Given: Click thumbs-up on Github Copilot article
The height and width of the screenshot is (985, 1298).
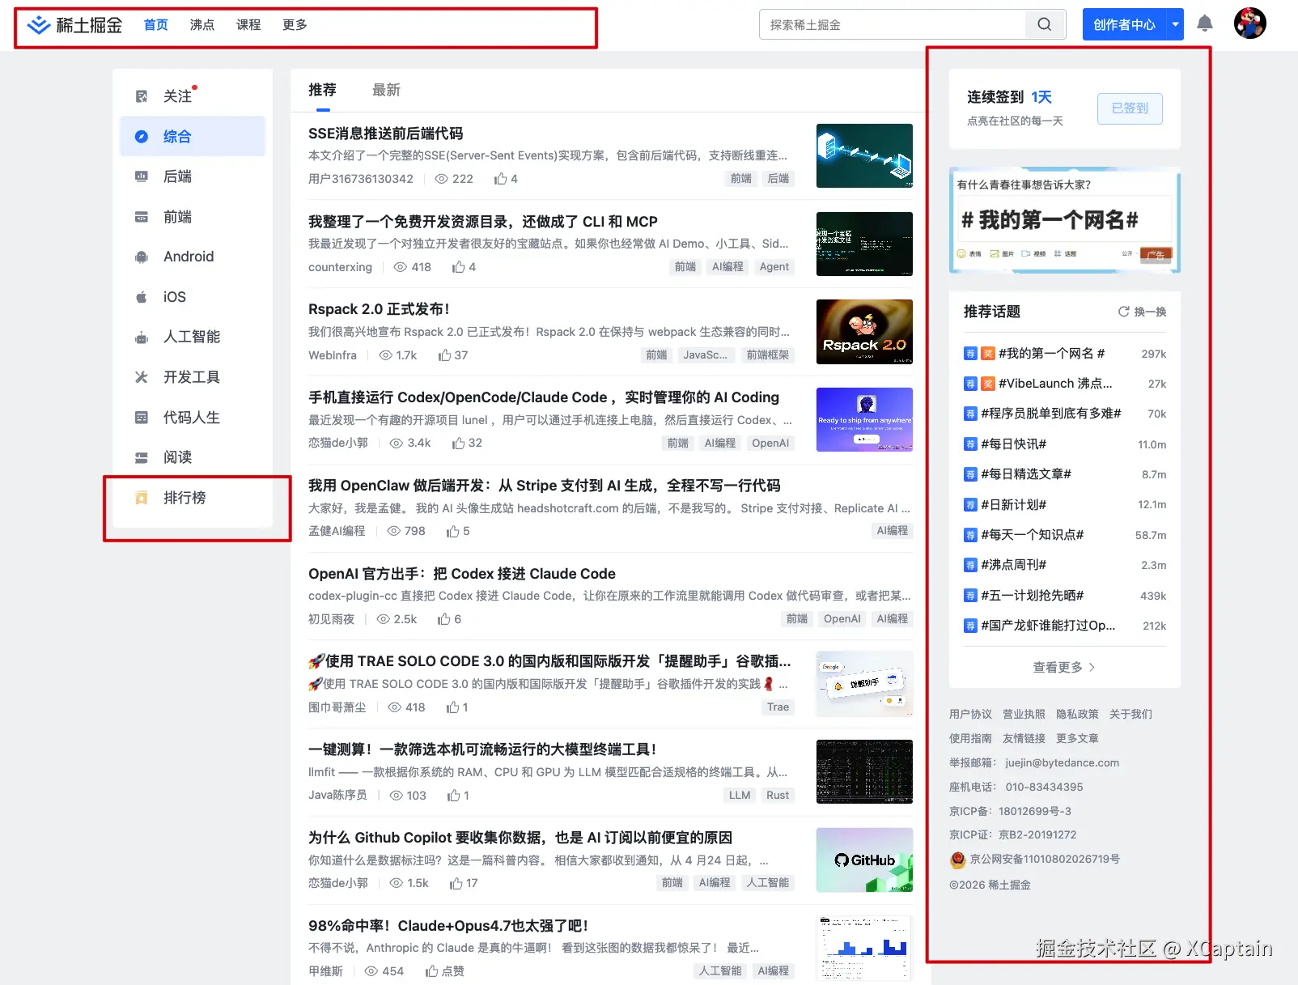Looking at the screenshot, I should pyautogui.click(x=456, y=883).
